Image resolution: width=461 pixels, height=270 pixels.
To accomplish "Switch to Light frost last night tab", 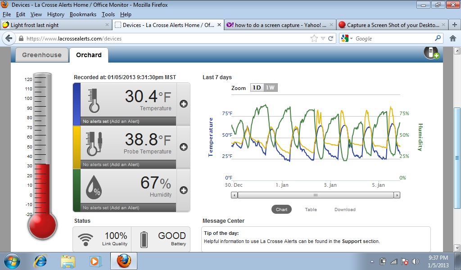I will [x=56, y=25].
